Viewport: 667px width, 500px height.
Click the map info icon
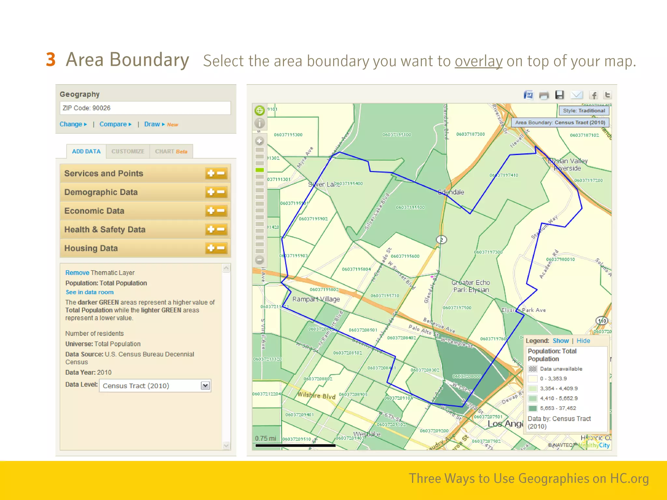coord(260,123)
